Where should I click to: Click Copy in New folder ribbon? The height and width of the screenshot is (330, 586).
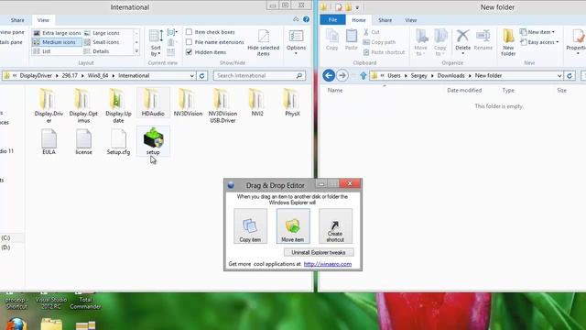pos(331,40)
